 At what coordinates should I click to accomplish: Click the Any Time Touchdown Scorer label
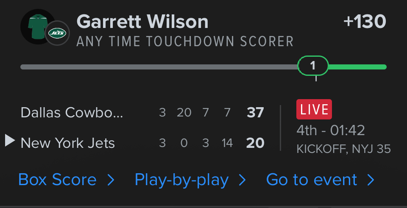point(185,42)
